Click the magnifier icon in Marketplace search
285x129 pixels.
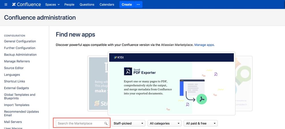(106, 123)
